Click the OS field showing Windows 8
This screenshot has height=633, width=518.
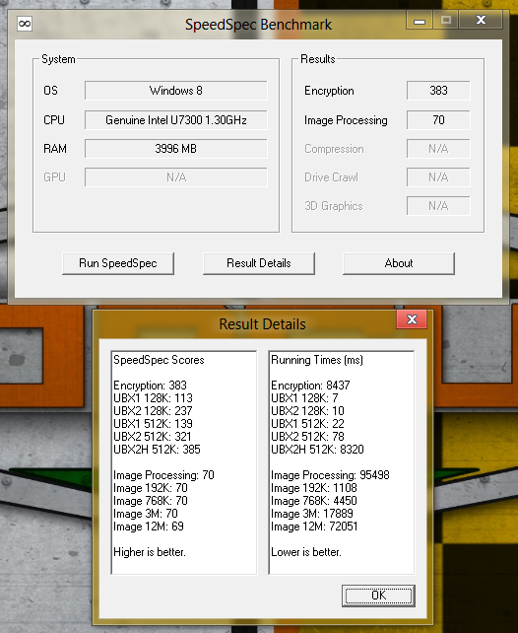(175, 91)
